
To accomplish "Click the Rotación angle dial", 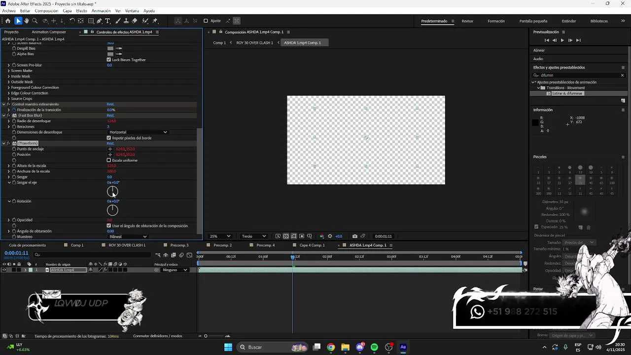I will click(x=112, y=210).
